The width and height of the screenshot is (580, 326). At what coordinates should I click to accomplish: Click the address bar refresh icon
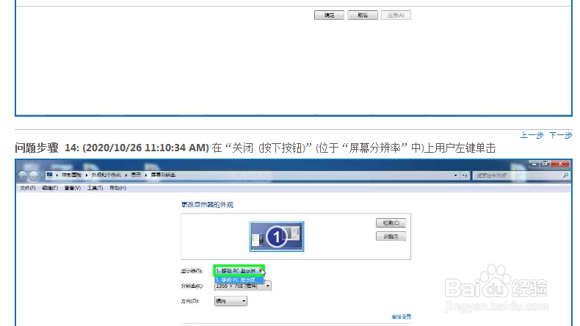(465, 175)
